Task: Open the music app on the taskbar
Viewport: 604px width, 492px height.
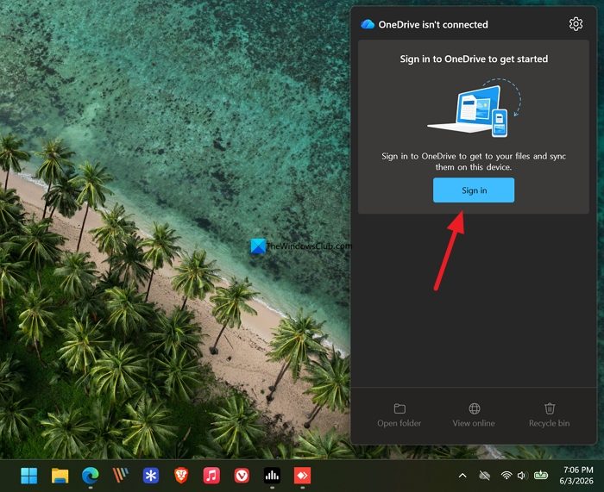Action: (211, 476)
